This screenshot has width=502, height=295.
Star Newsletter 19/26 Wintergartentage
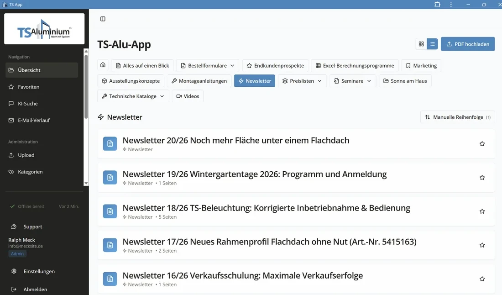pos(482,178)
